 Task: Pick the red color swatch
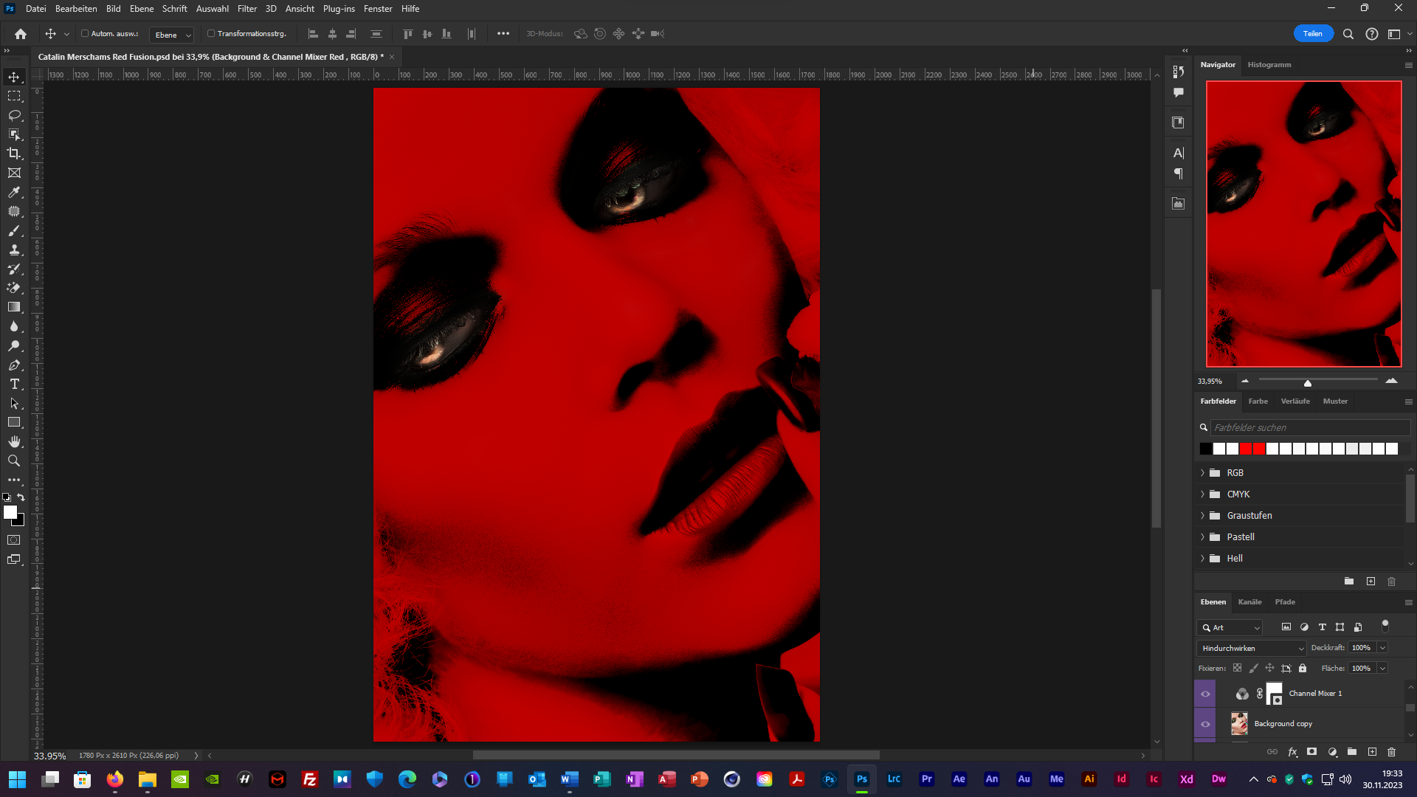(x=1246, y=449)
